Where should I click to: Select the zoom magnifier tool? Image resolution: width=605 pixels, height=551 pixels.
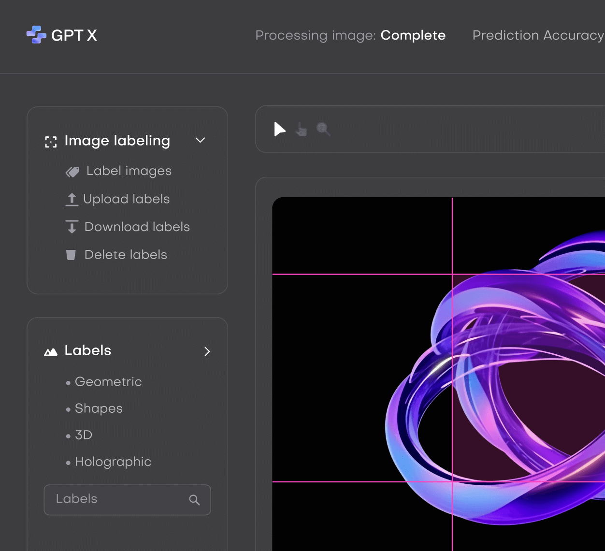(323, 129)
